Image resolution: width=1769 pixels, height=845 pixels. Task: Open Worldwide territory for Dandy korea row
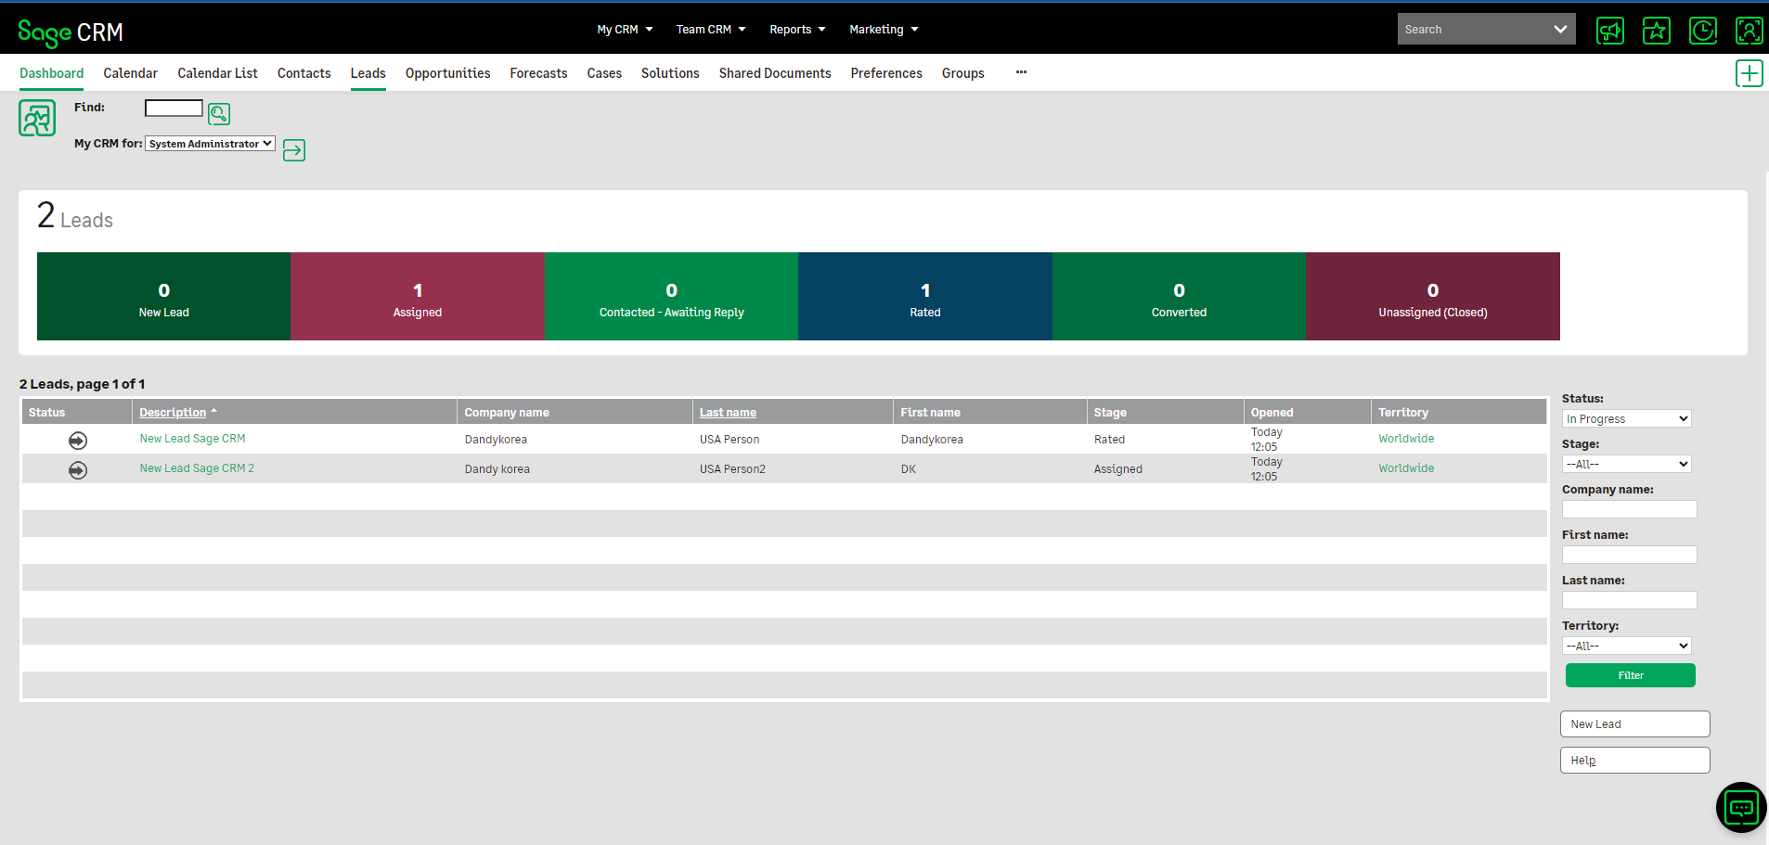(1406, 468)
